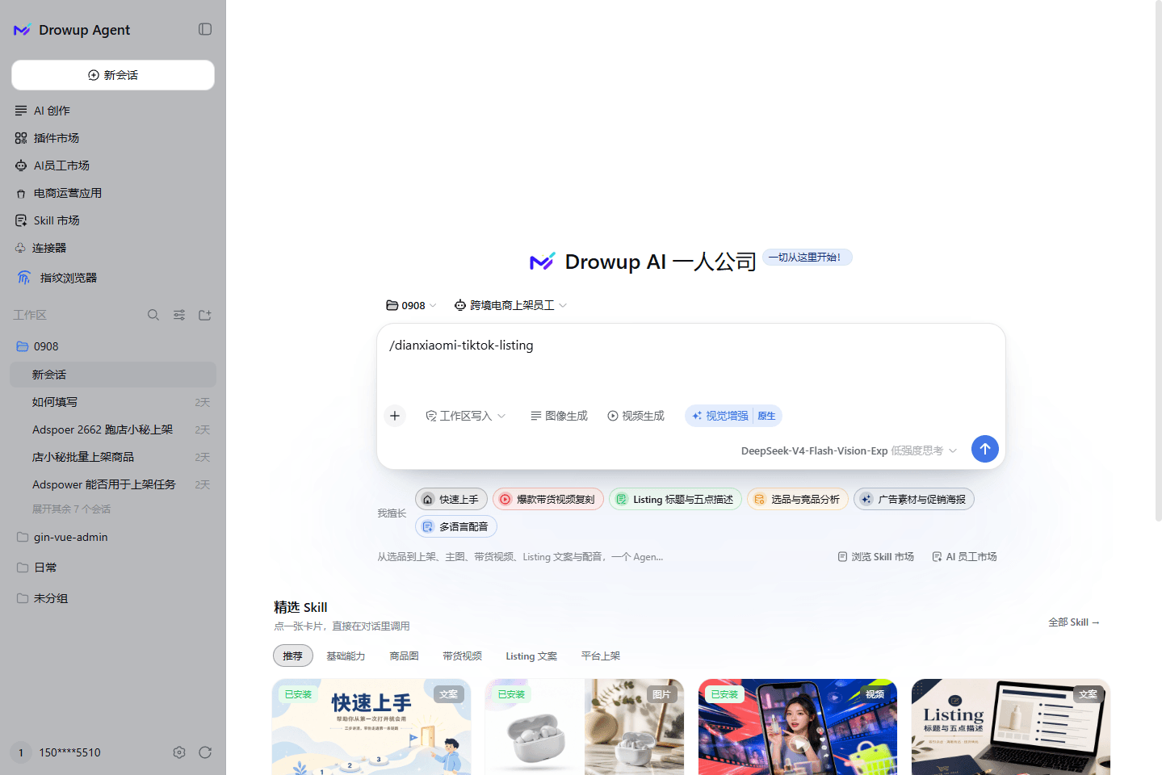
Task: Send the message with arrow button
Action: point(985,449)
